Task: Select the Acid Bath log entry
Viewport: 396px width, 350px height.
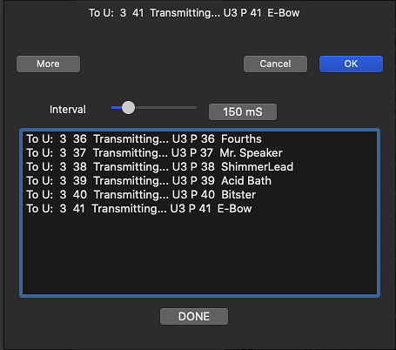Action: 149,181
